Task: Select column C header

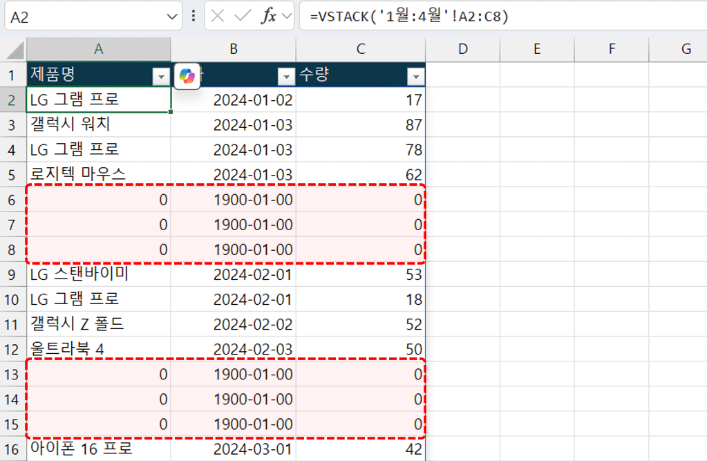Action: (361, 49)
